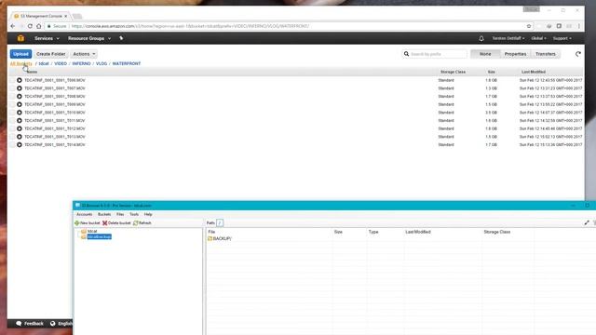The height and width of the screenshot is (335, 596).
Task: Go to VLOG breadcrumb folder
Action: point(102,64)
